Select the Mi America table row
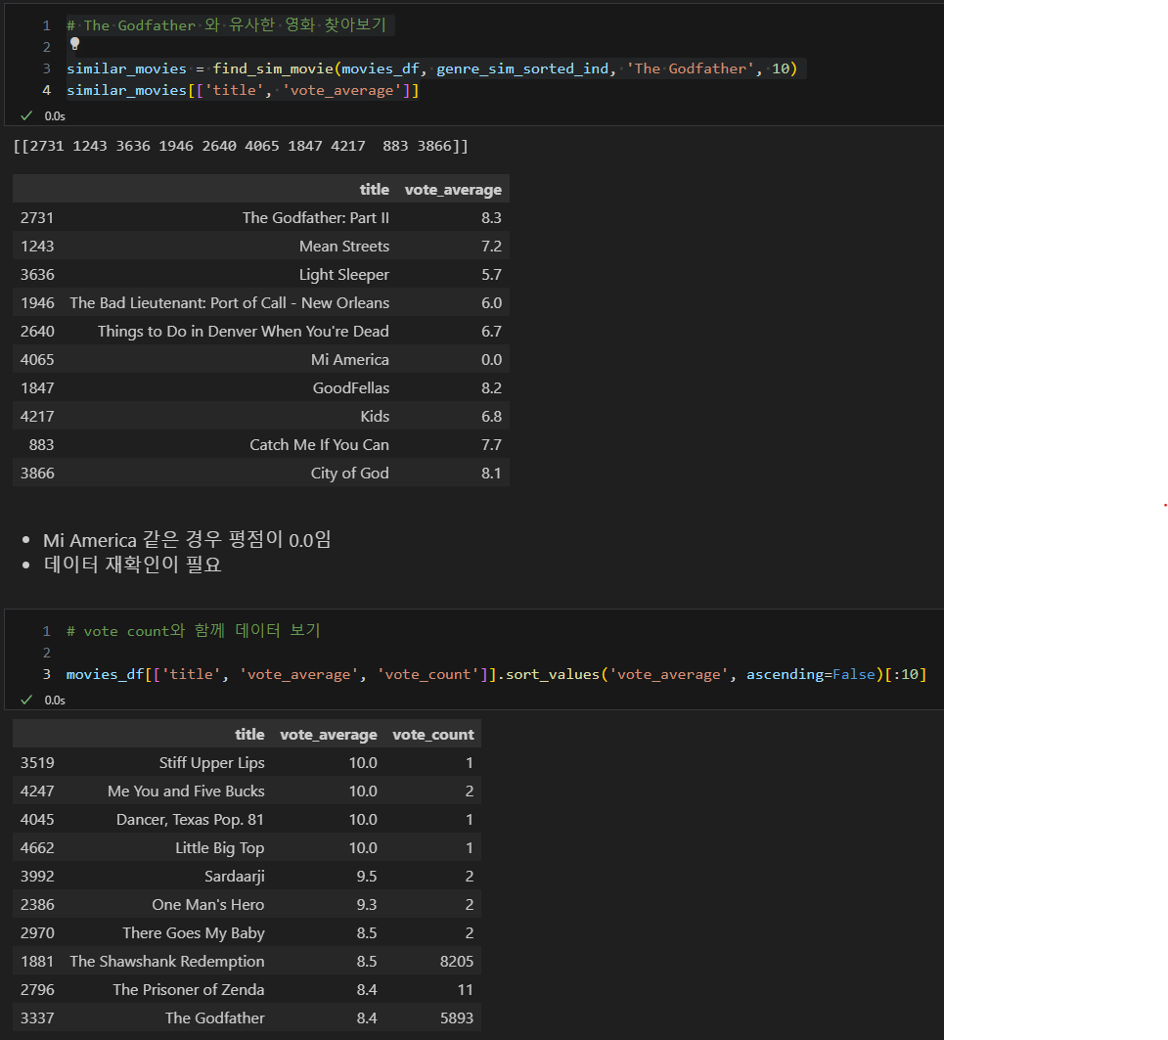 click(261, 359)
